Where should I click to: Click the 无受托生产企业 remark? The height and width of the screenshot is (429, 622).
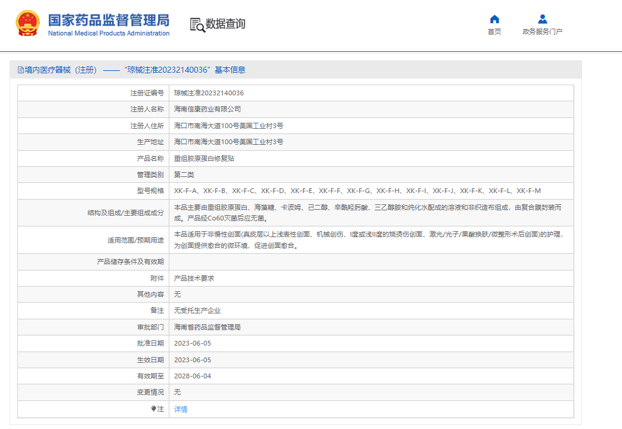(197, 311)
